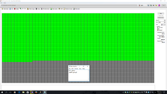Decrease the Start value with down arrow
167x94 pixels.
pos(165,21)
